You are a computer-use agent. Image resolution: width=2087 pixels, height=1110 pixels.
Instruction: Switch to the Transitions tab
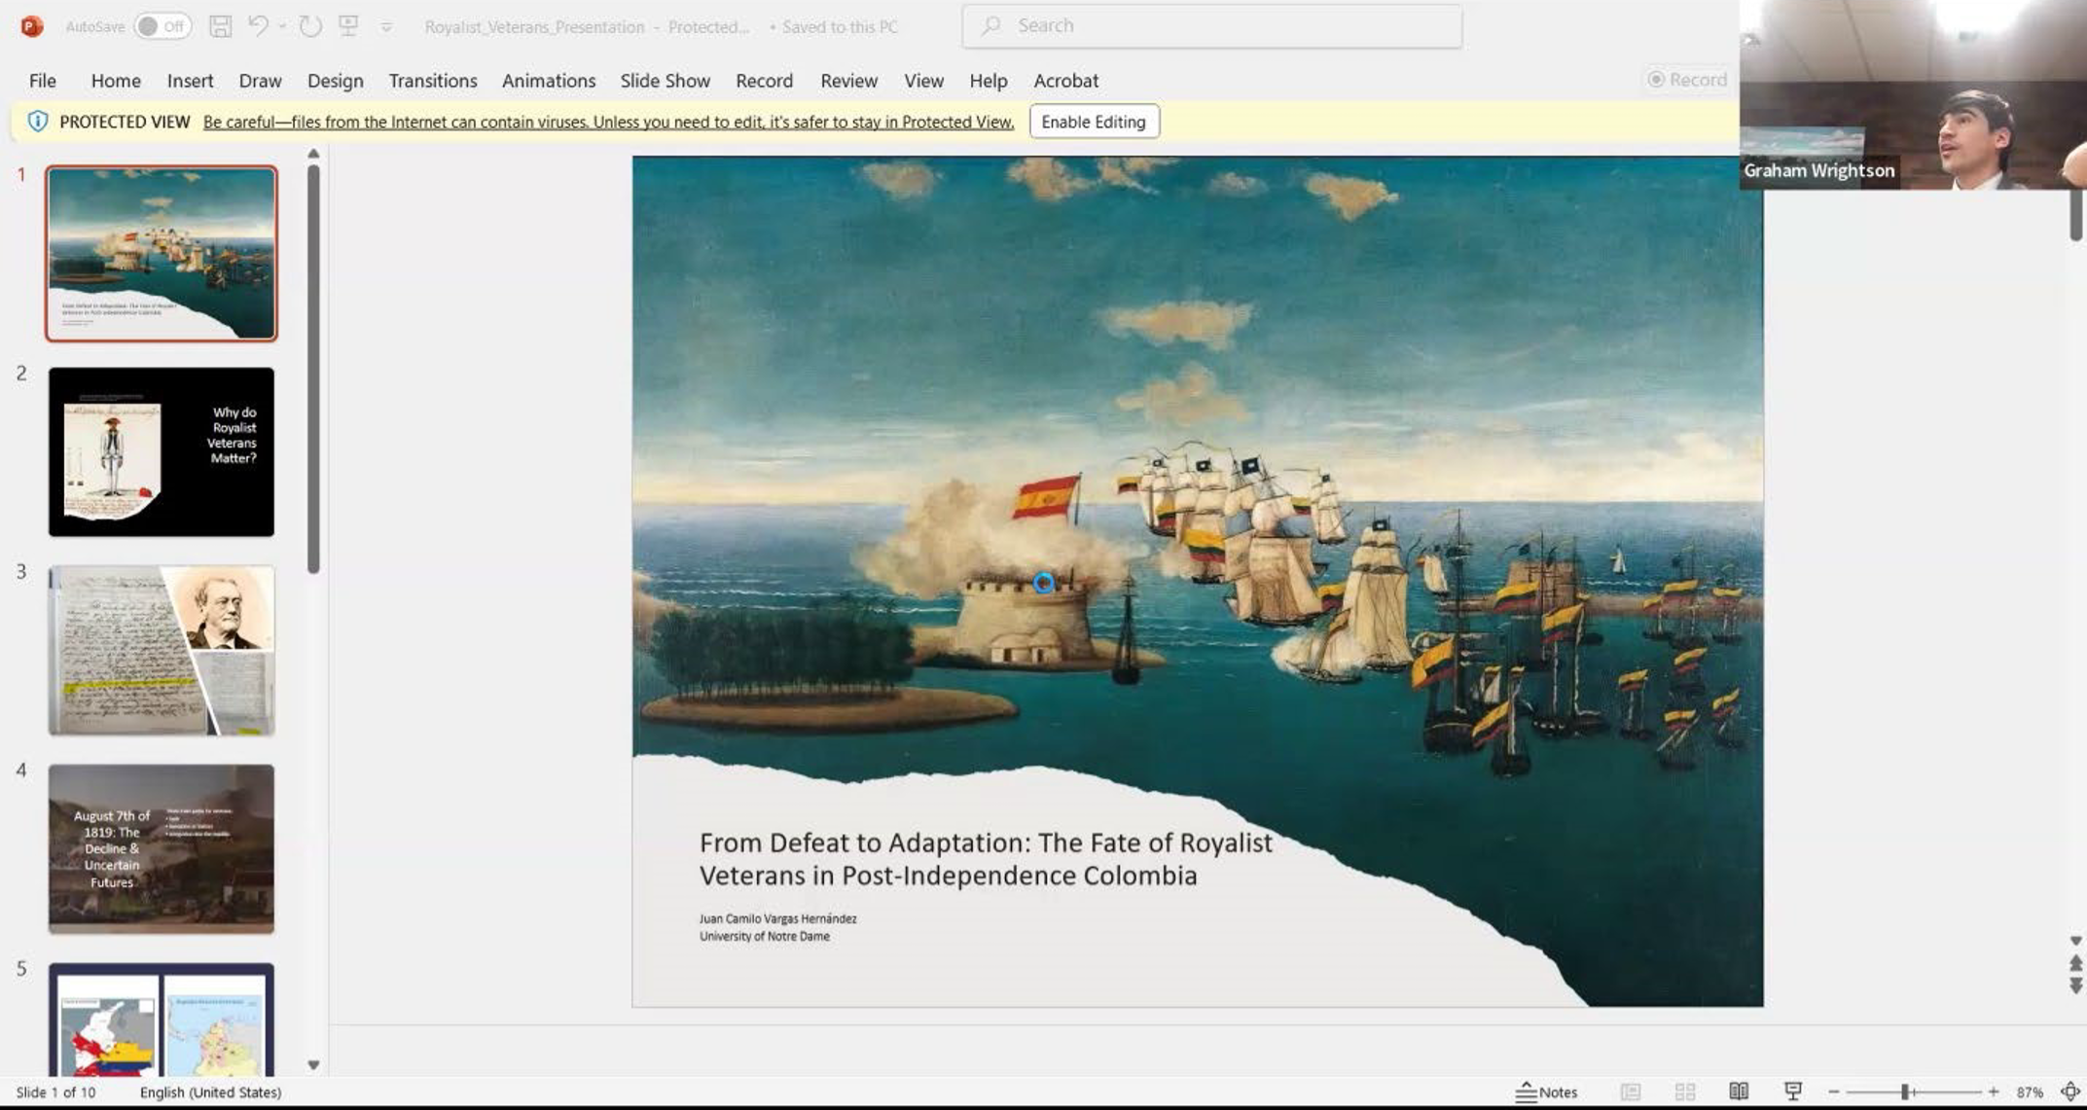(433, 81)
